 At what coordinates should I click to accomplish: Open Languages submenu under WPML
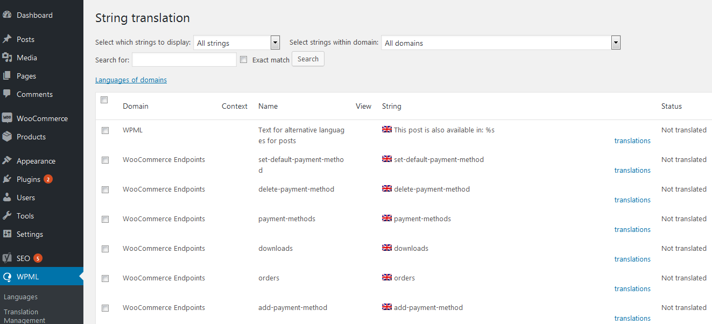[x=20, y=297]
